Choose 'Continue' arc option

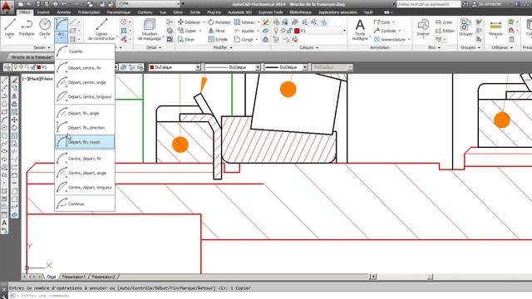tap(85, 203)
